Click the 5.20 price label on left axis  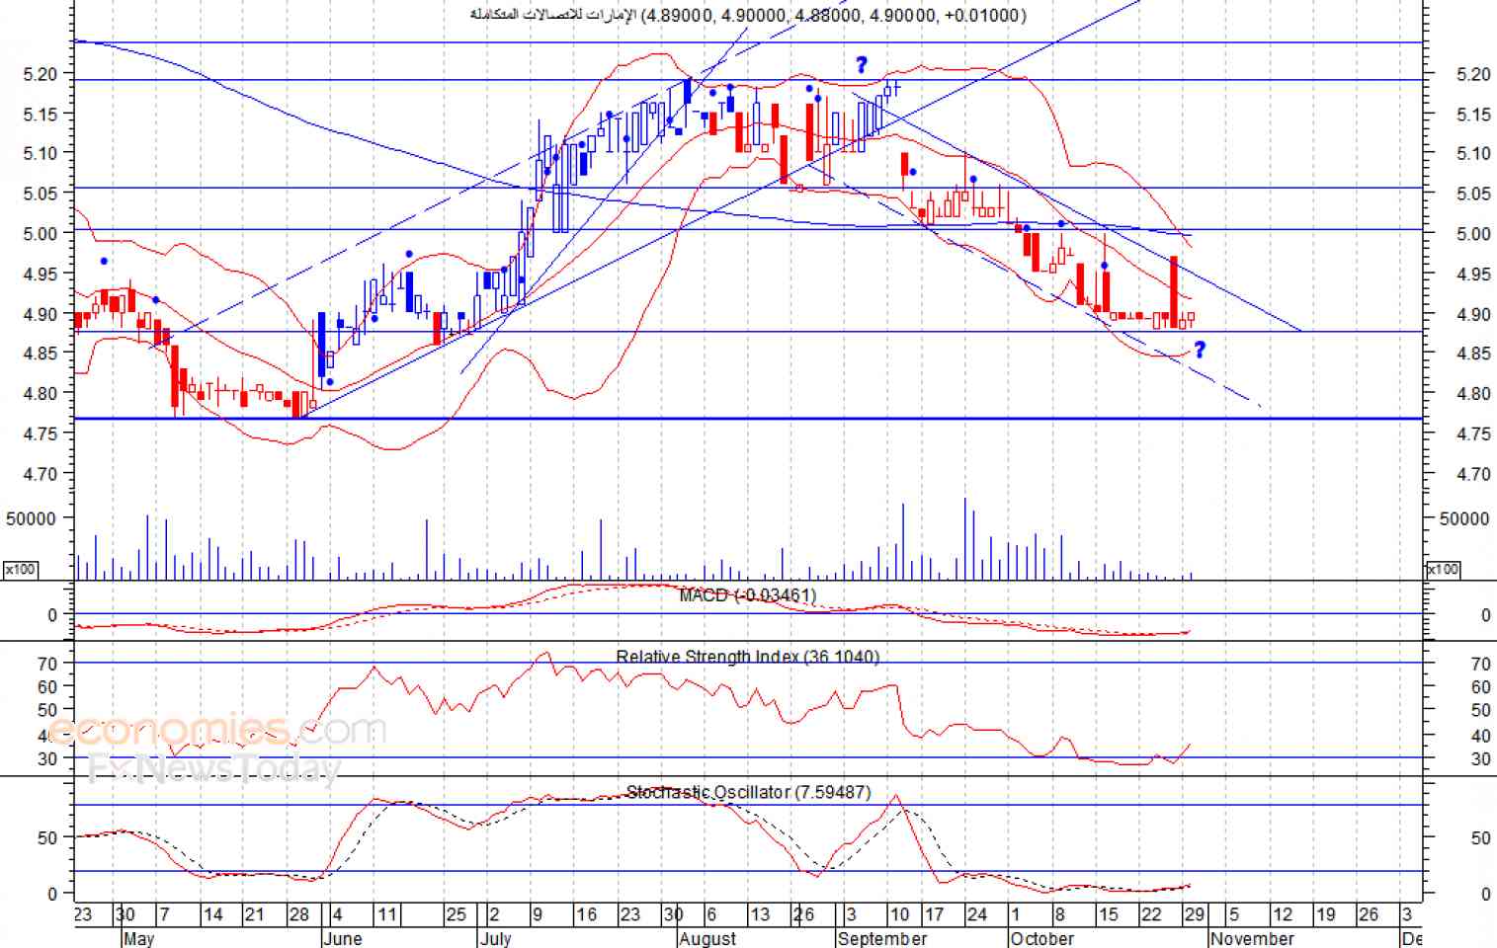coord(41,74)
